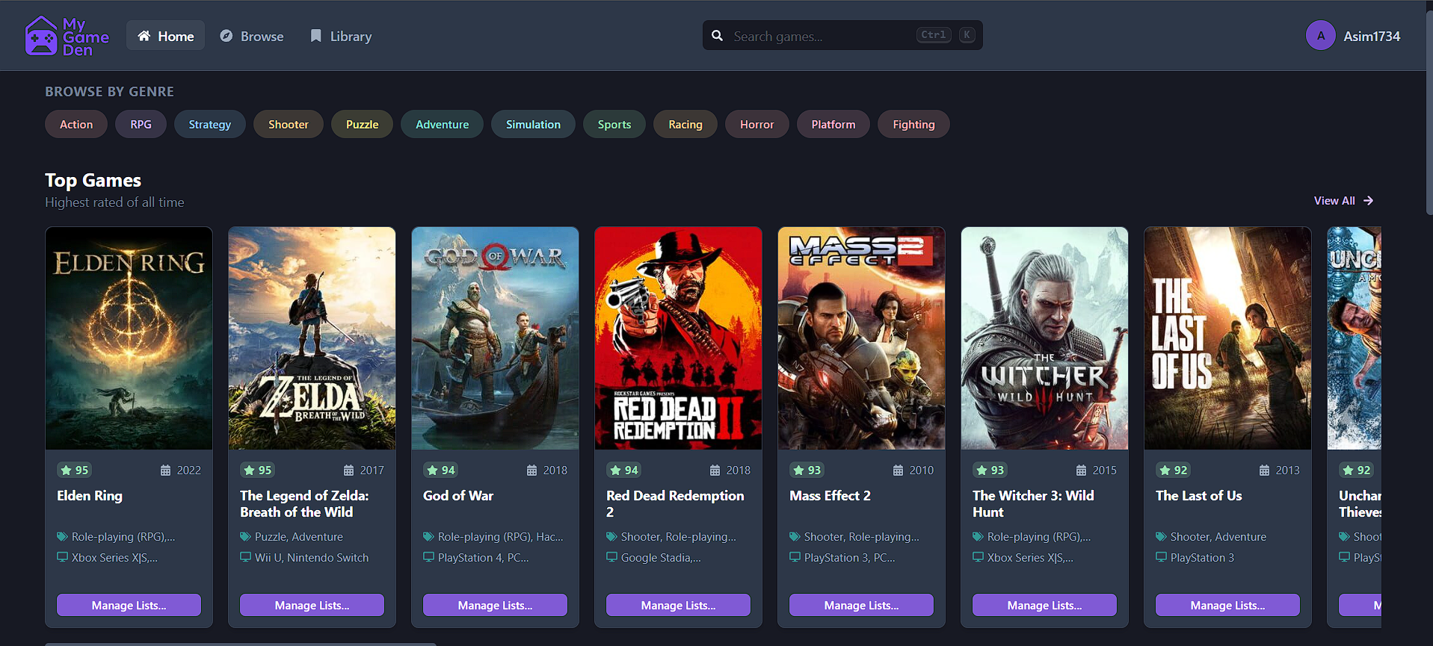Open Manage Lists for The Last of Us
The image size is (1433, 646).
[1227, 605]
